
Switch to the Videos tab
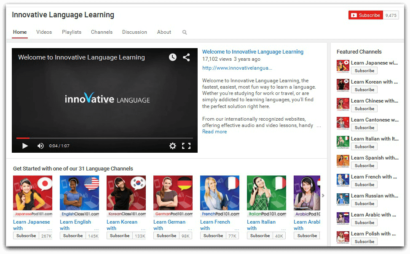(x=44, y=32)
